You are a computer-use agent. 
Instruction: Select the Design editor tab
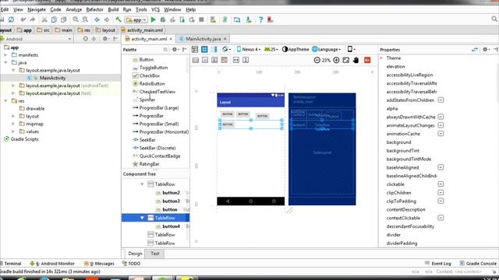(x=135, y=254)
